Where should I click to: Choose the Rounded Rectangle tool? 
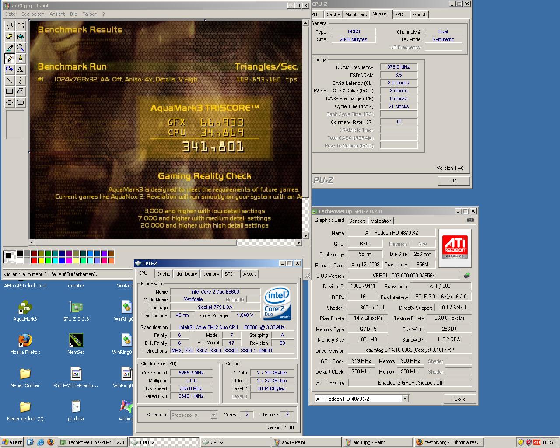(20, 102)
